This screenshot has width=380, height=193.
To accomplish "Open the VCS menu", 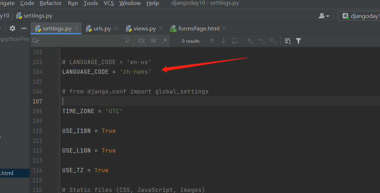I will click(109, 3).
